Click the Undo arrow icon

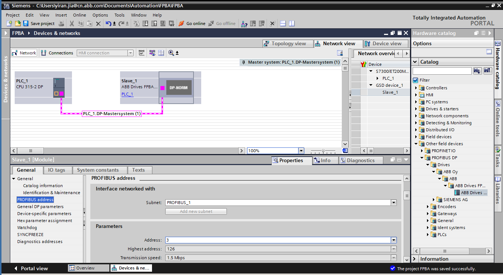coord(108,24)
